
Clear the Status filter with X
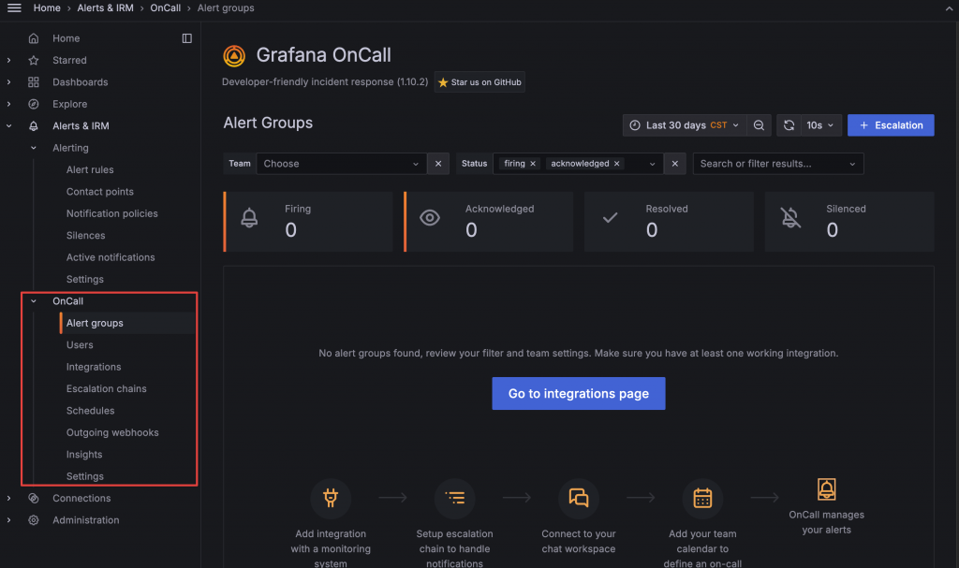tap(674, 164)
